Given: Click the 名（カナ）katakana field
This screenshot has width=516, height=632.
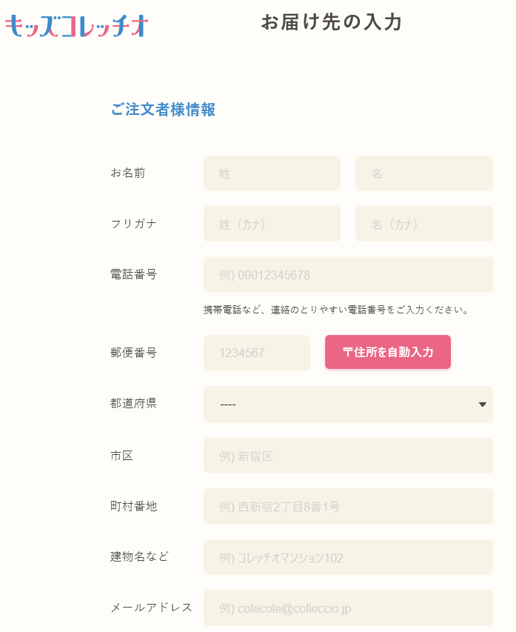Looking at the screenshot, I should click(423, 223).
